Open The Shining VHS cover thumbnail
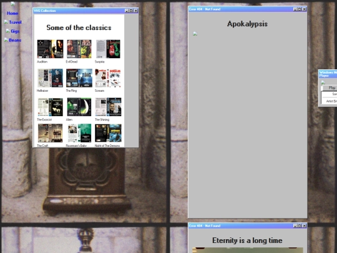Screen dimensions: 337x253 108,107
